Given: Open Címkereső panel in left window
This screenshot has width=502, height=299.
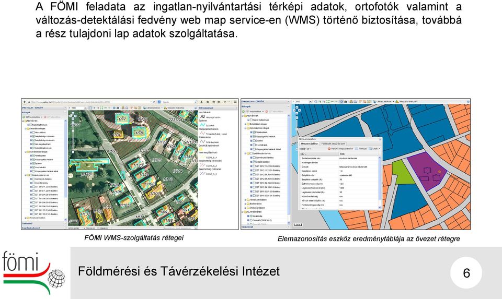Looking at the screenshot, I should click(44, 223).
